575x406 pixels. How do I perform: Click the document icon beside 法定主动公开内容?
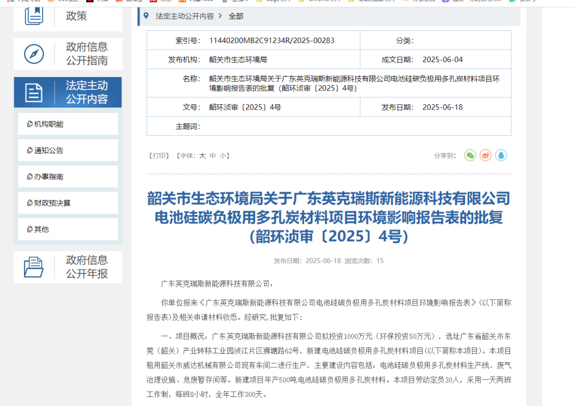click(34, 93)
